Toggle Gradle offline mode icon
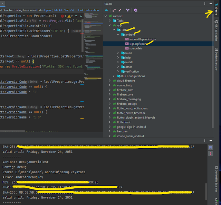This screenshot has height=205, width=221. (128, 10)
